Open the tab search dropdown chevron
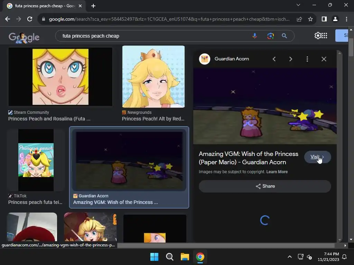This screenshot has height=265, width=354. (x=298, y=5)
